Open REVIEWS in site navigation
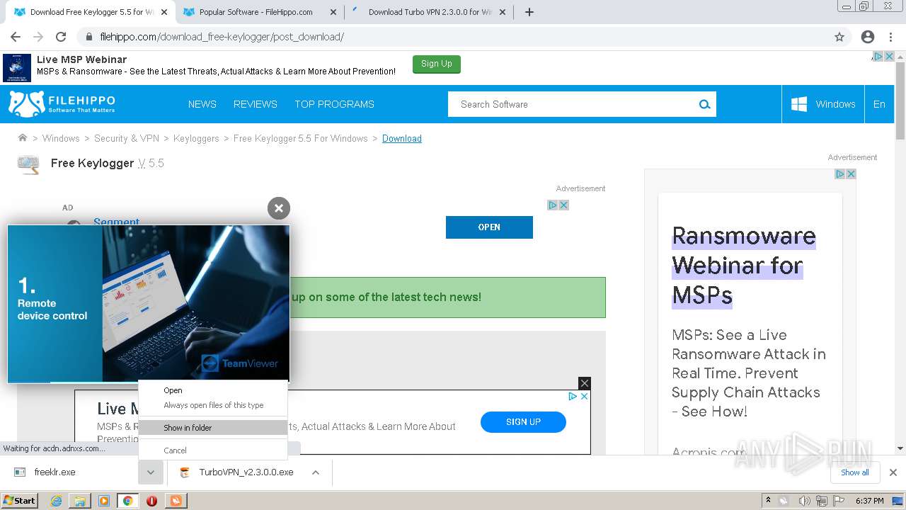 pos(256,104)
